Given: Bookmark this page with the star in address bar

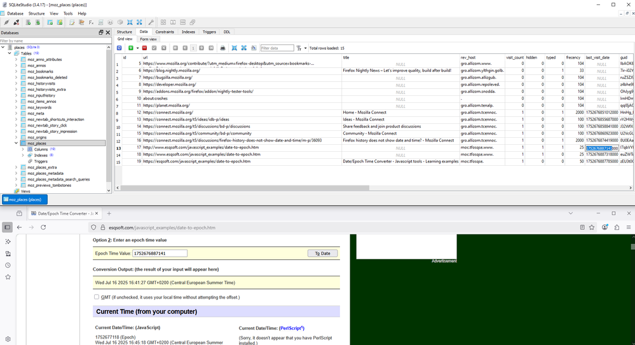Looking at the screenshot, I should [x=592, y=227].
